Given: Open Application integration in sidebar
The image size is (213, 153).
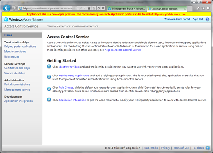Looking at the screenshot, I should [18, 101].
